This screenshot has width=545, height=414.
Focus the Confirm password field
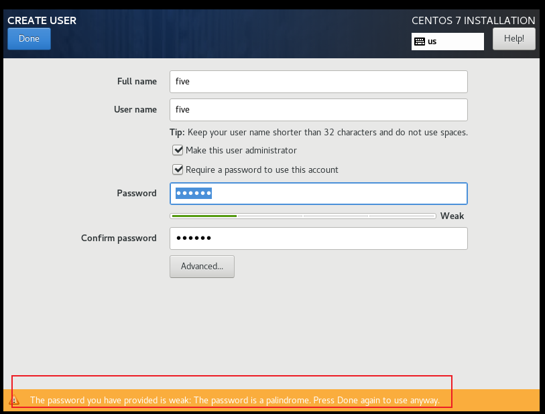(x=318, y=238)
